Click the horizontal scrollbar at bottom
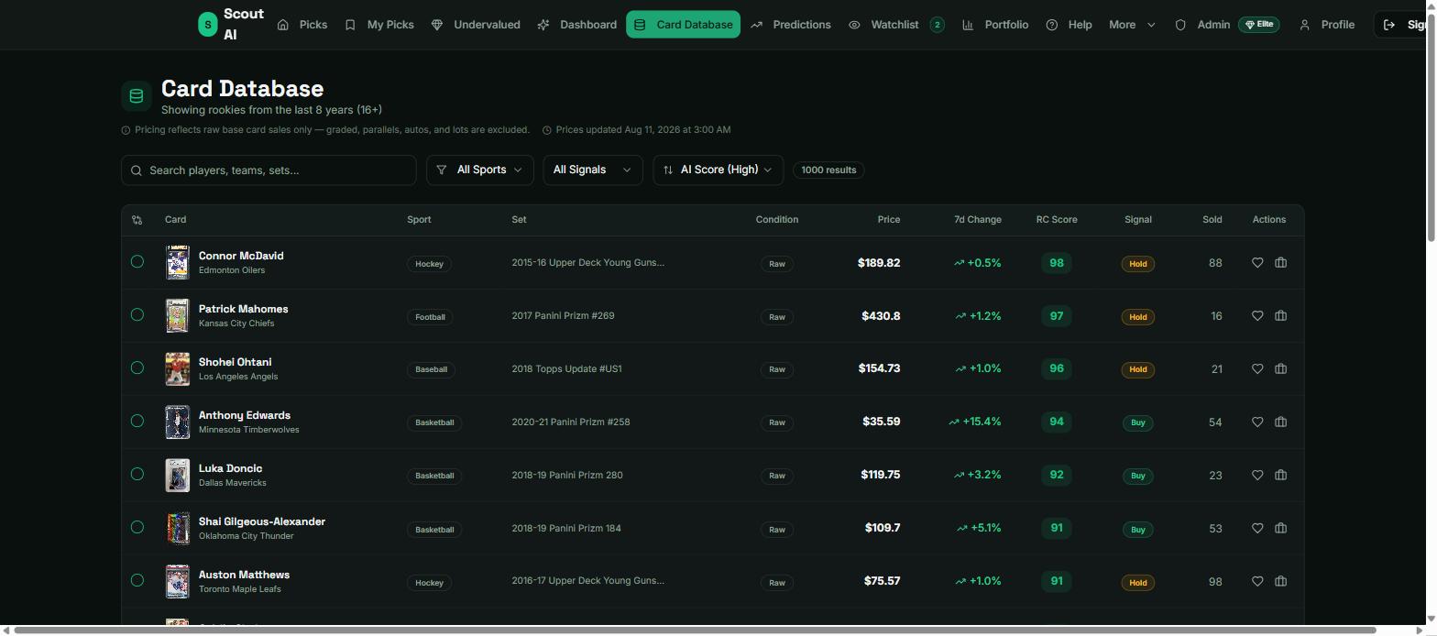 tap(694, 630)
